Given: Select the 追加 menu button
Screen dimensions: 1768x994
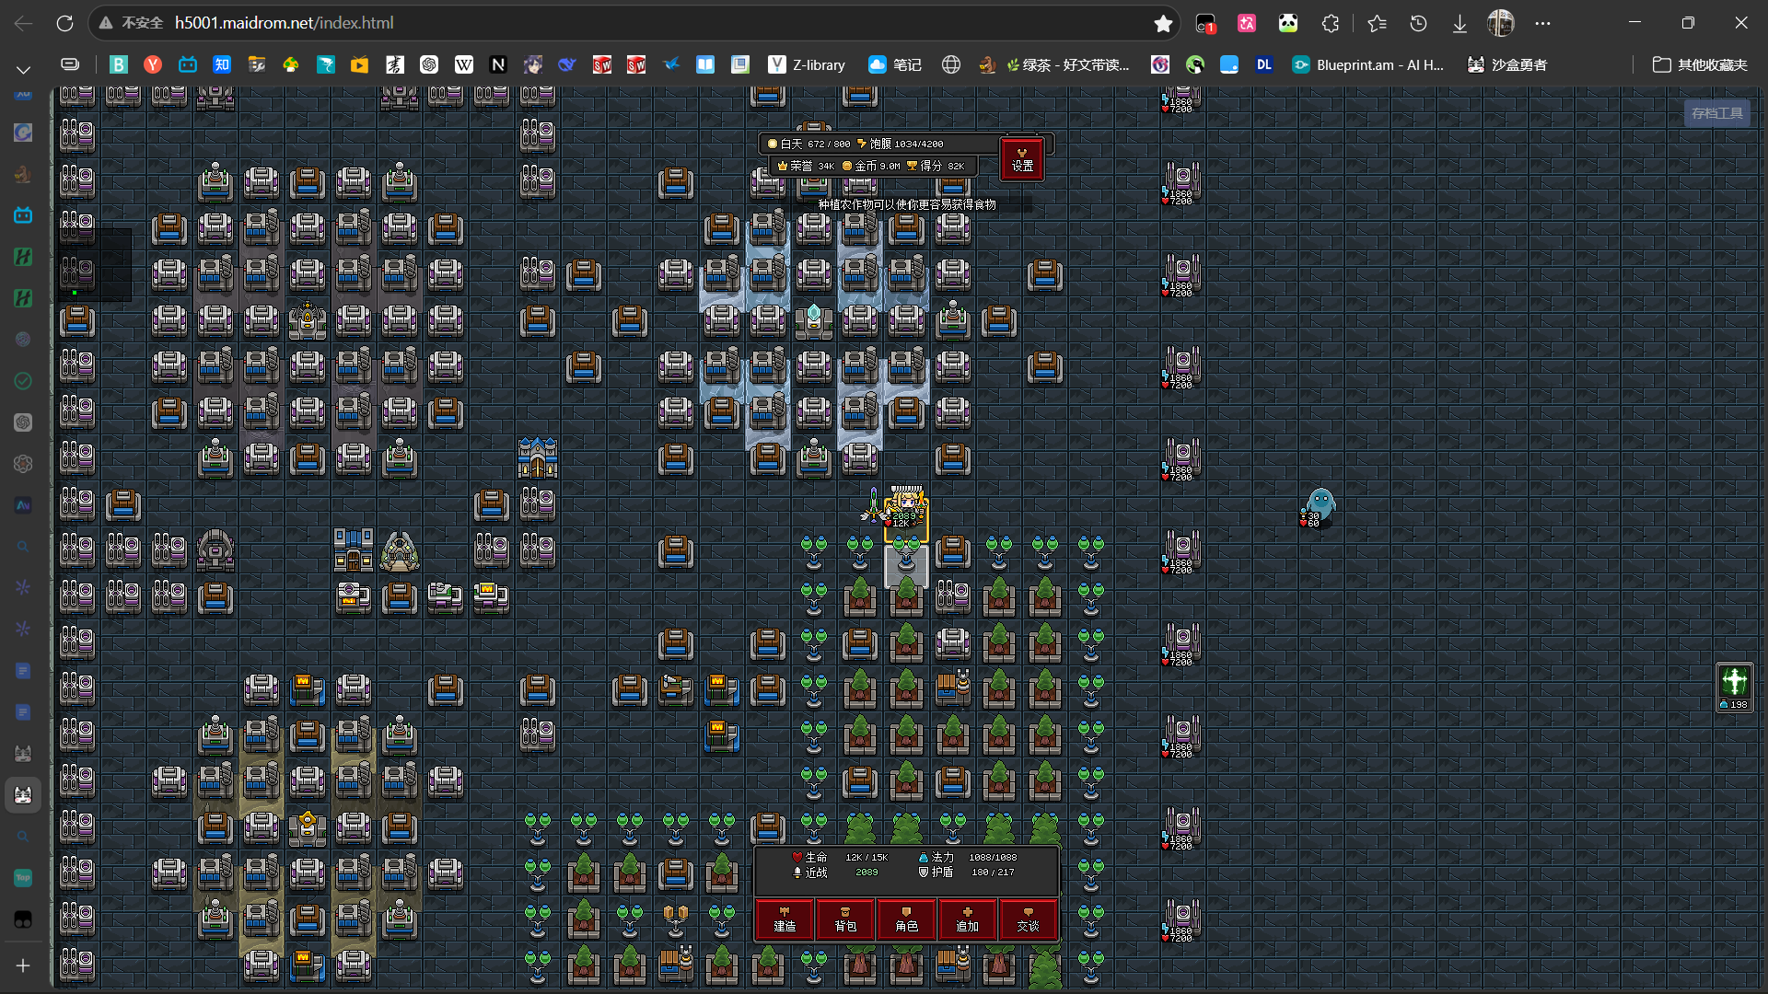Looking at the screenshot, I should click(x=967, y=919).
